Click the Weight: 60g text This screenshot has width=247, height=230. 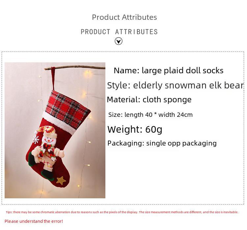[x=135, y=129]
